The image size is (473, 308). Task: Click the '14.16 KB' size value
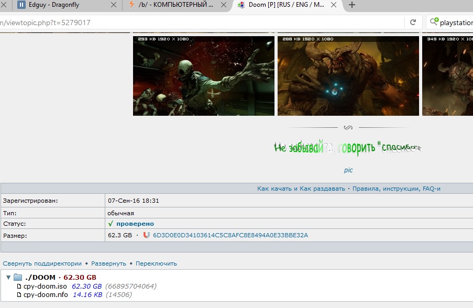(x=87, y=295)
